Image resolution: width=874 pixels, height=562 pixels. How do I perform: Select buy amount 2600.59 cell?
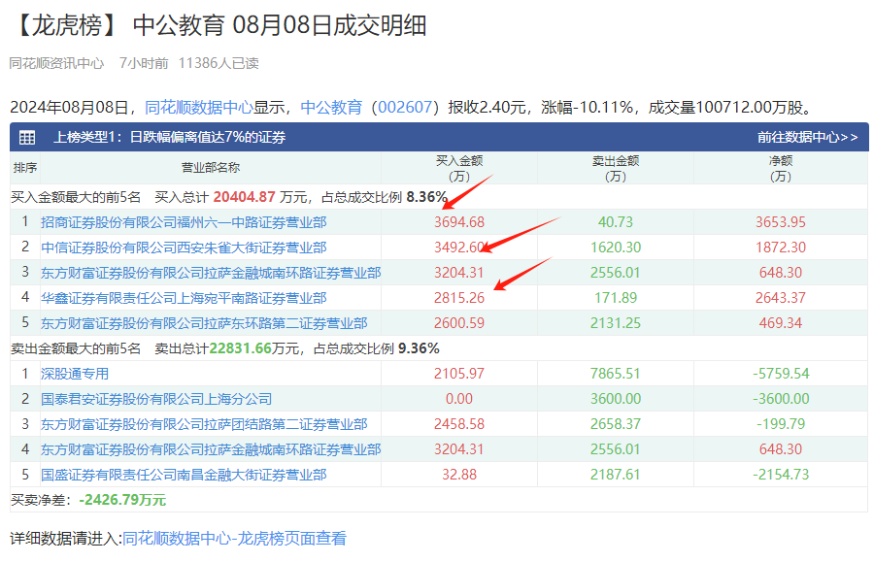pyautogui.click(x=459, y=323)
